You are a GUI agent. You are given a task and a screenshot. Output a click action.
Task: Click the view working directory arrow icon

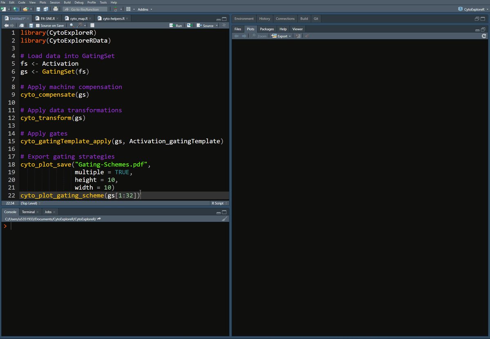click(99, 219)
